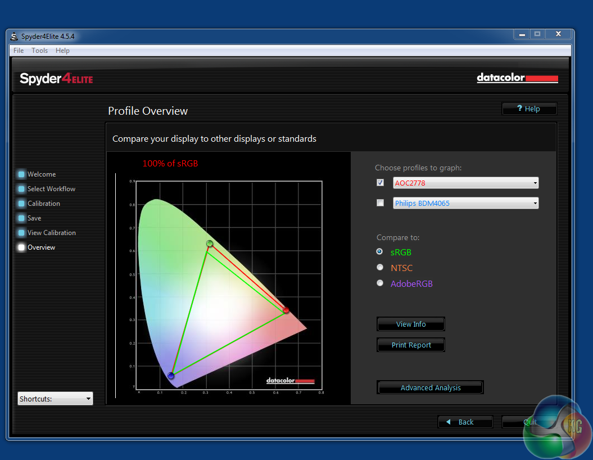The height and width of the screenshot is (460, 593).
Task: Open the Tools menu
Action: pos(39,51)
